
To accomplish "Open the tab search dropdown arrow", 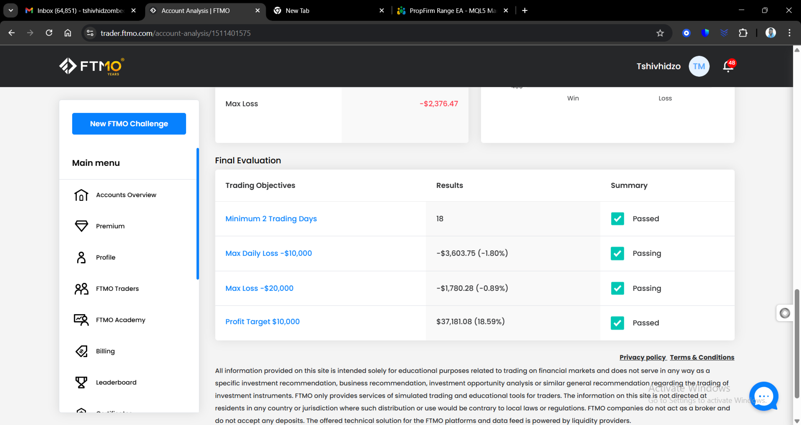I will tap(11, 10).
